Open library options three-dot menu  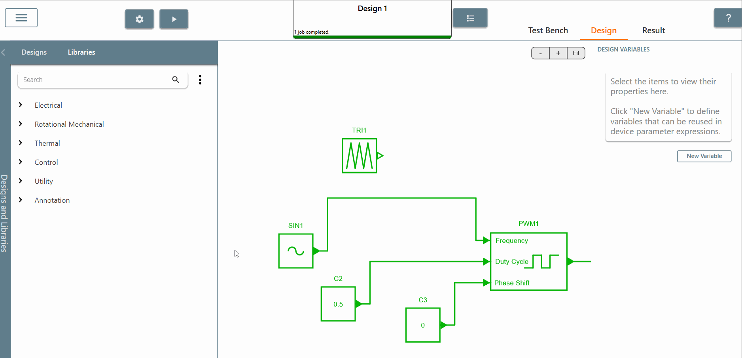pos(200,80)
